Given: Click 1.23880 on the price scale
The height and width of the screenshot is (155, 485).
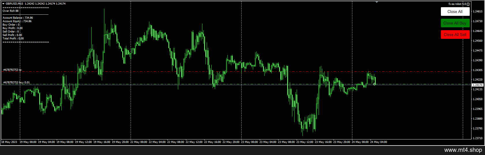Looking at the screenshot, I should (x=478, y=119).
